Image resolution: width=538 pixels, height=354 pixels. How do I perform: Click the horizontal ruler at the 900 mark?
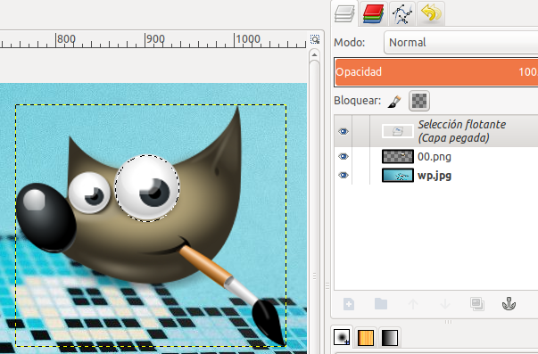point(145,40)
